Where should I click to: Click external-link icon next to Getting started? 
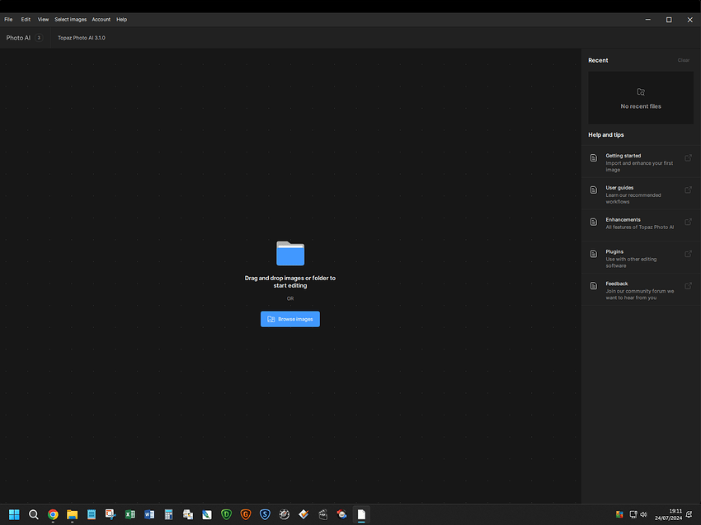[688, 157]
